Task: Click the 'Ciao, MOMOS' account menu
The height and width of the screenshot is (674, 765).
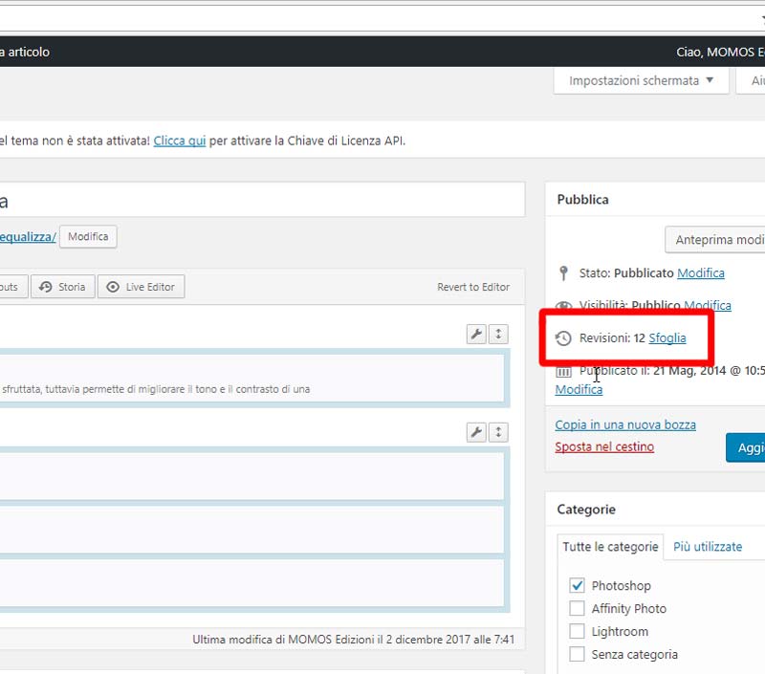Action: [x=721, y=52]
